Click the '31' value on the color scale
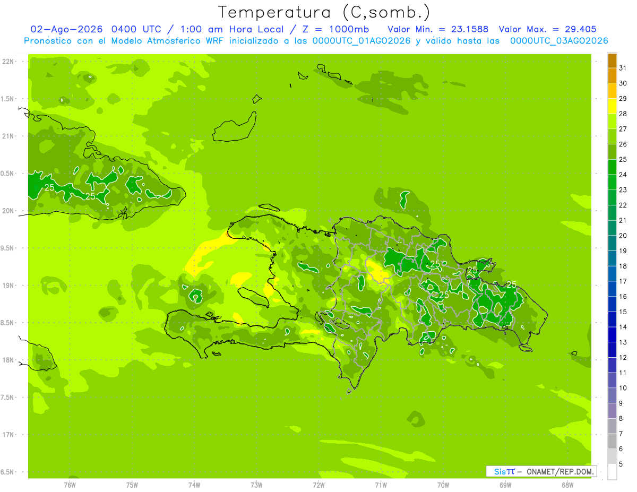Viewport: 637px width, 492px height. pyautogui.click(x=623, y=68)
